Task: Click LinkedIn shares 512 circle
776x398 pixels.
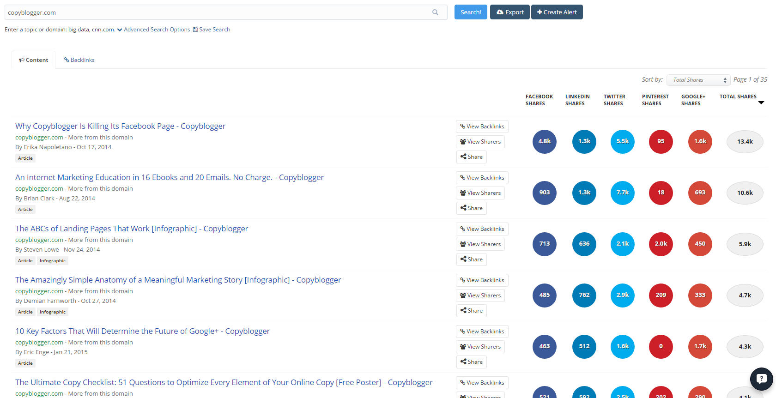Action: click(584, 347)
